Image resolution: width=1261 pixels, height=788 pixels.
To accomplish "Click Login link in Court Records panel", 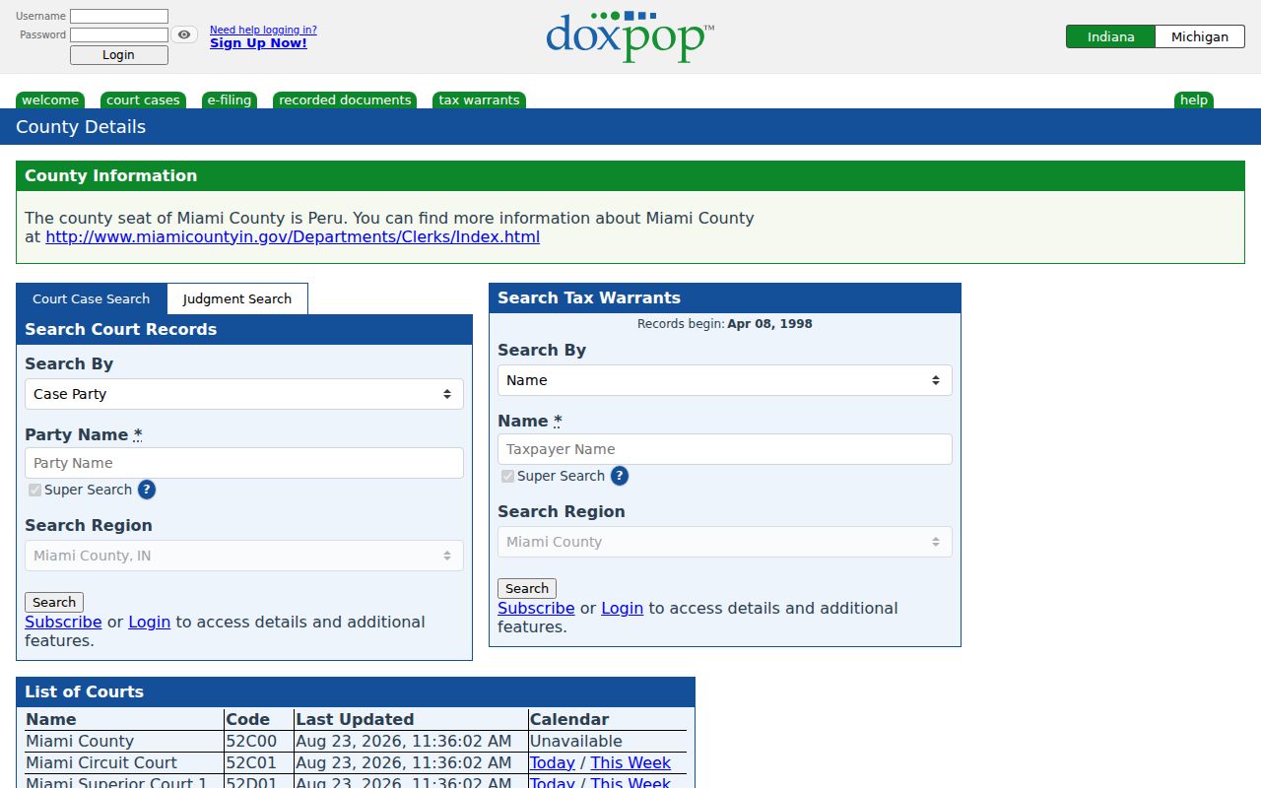I will tap(150, 622).
